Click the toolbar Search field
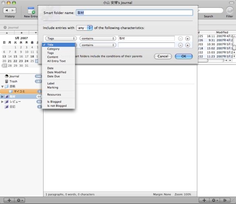 coord(210,10)
